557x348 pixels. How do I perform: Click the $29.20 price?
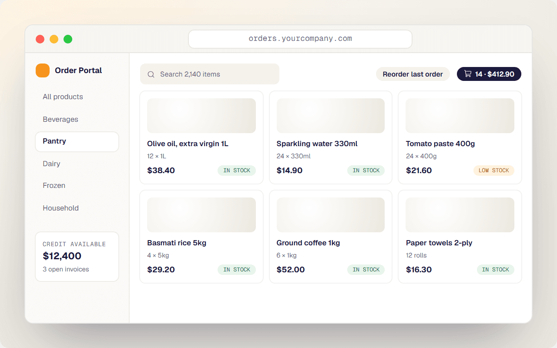[161, 270]
